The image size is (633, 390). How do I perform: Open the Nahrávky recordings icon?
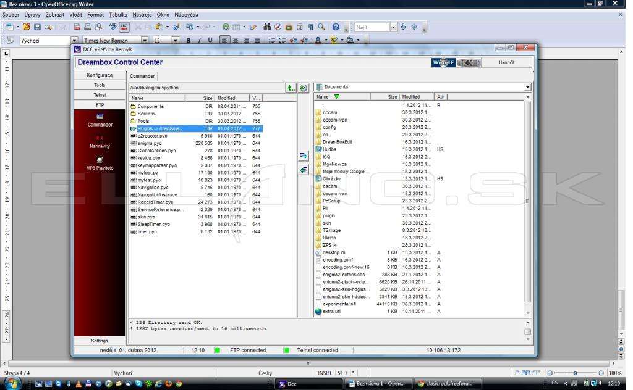100,142
